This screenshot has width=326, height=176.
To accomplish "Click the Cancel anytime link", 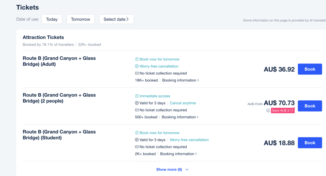I will pos(183,103).
